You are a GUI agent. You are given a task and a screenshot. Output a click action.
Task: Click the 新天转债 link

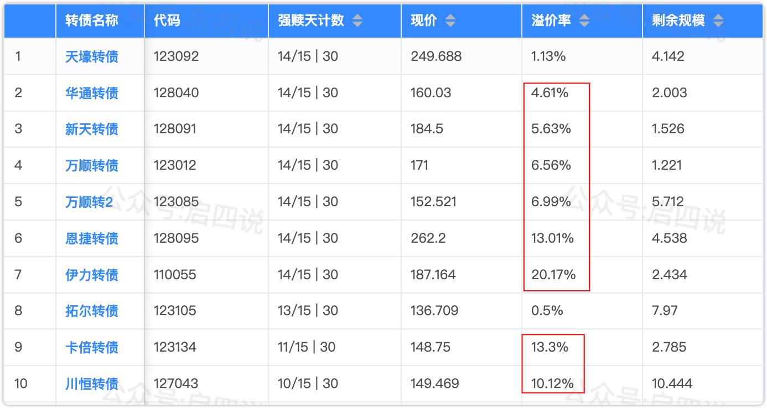[92, 129]
